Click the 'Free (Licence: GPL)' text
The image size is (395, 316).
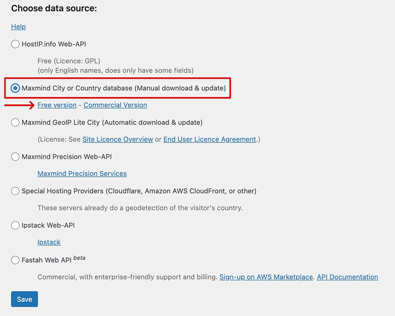click(x=69, y=61)
